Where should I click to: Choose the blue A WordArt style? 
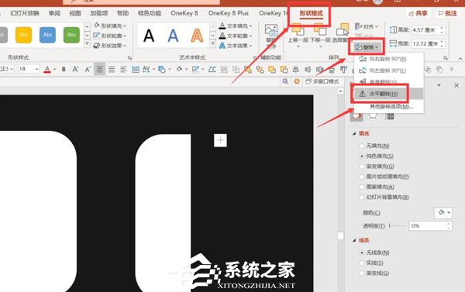pos(173,36)
